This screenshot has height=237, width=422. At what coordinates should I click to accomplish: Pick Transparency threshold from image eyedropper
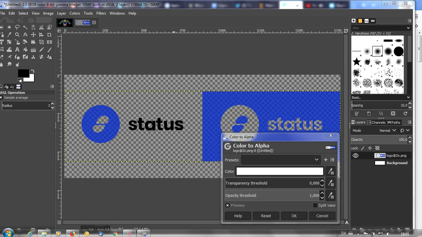(x=331, y=183)
